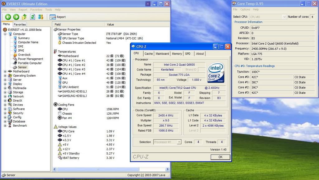Open the Tools menu in EVEREST
The height and width of the screenshot is (180, 319).
point(48,10)
